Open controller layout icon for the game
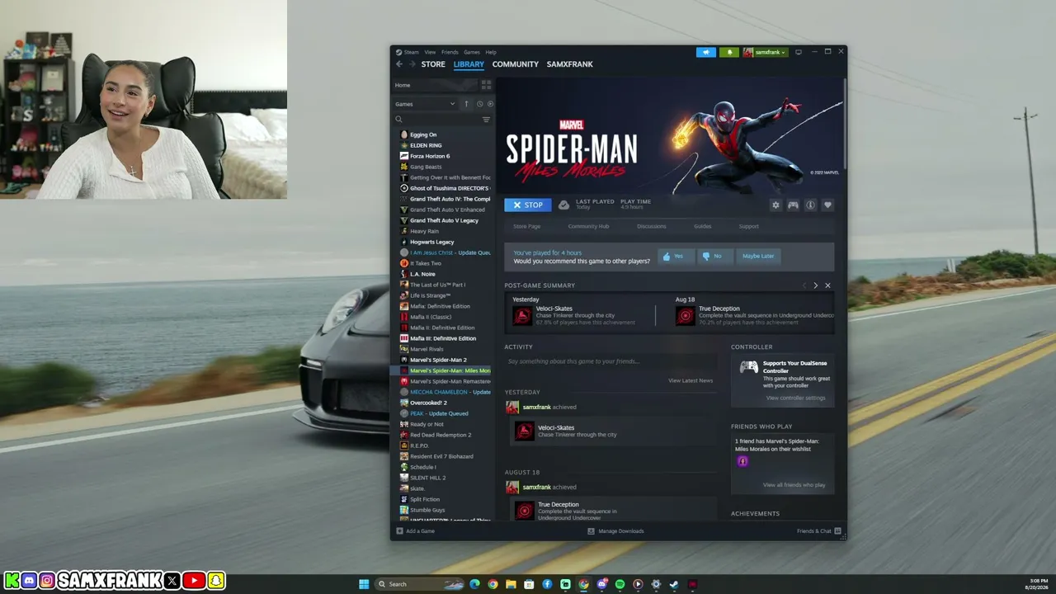The height and width of the screenshot is (594, 1056). [x=793, y=205]
